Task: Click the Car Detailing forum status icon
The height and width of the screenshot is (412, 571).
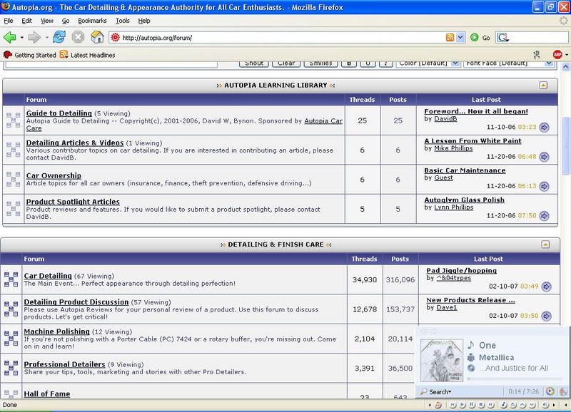Action: click(x=11, y=279)
